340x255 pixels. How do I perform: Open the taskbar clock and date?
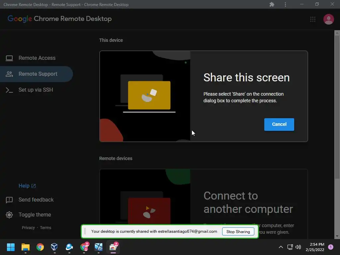(x=315, y=247)
